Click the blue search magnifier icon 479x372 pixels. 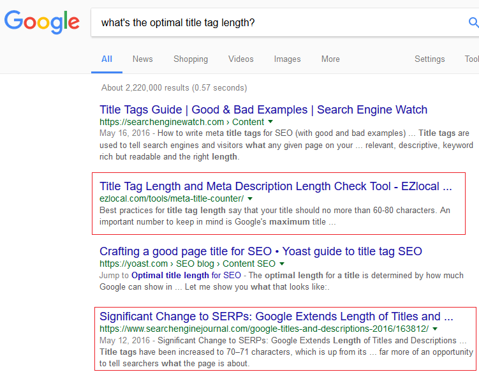click(x=473, y=22)
